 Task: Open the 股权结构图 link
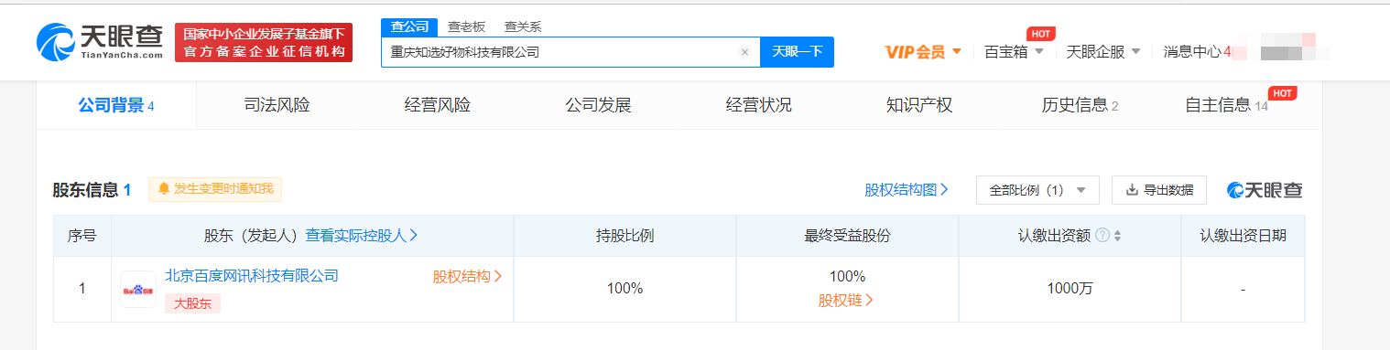pyautogui.click(x=907, y=190)
